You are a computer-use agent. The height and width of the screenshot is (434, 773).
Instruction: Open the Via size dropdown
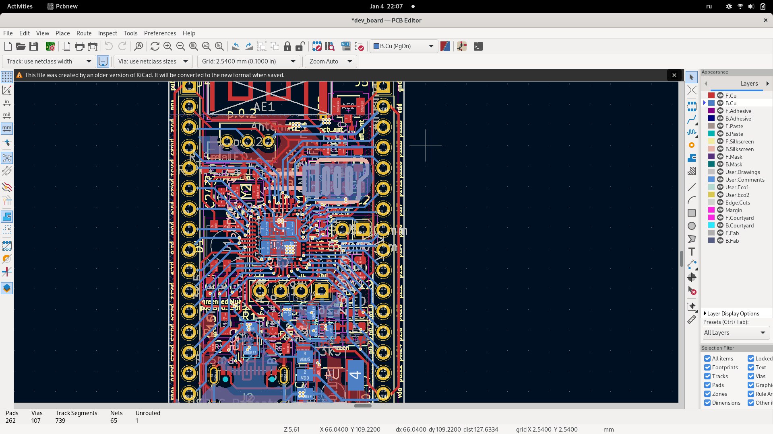pyautogui.click(x=153, y=61)
